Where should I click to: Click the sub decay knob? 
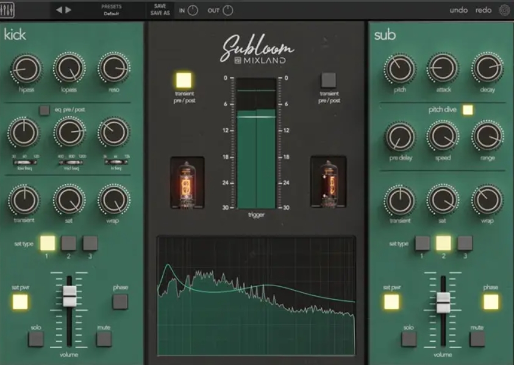click(487, 68)
